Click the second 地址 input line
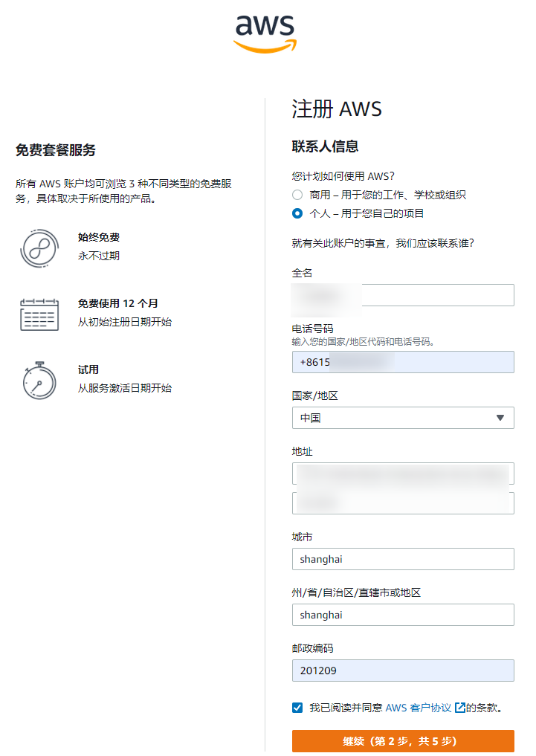The height and width of the screenshot is (756, 536). coord(403,503)
